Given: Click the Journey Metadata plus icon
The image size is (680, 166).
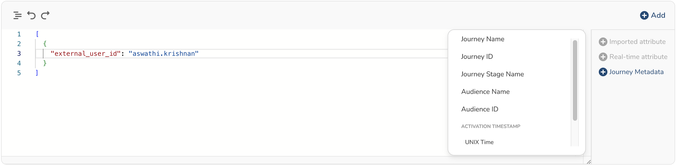Looking at the screenshot, I should click(x=603, y=72).
